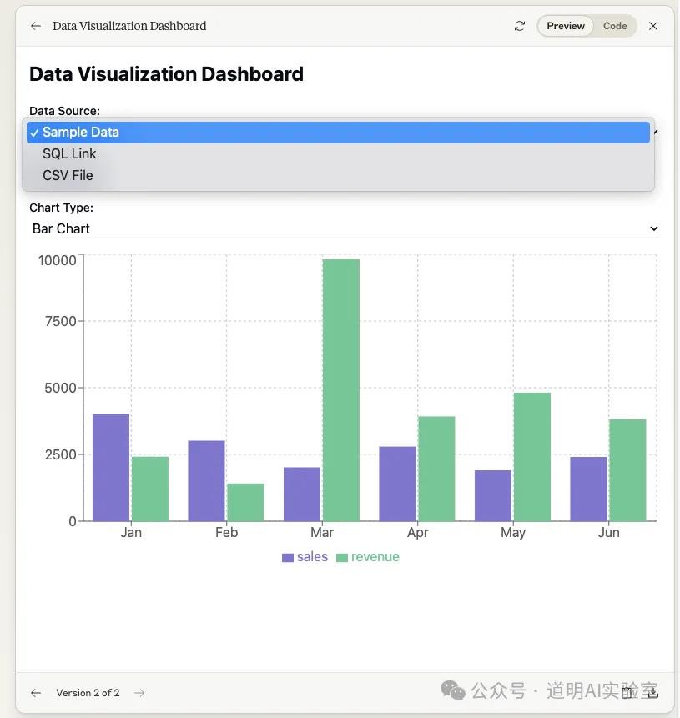The height and width of the screenshot is (718, 680).
Task: Go to the previous version arrow
Action: 35,693
